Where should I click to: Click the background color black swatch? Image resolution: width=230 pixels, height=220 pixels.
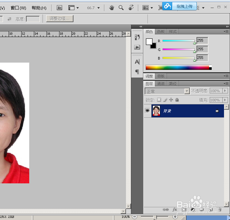[154, 46]
